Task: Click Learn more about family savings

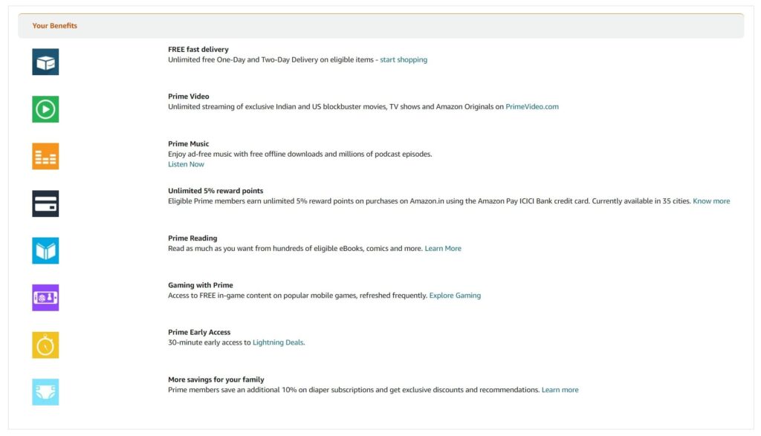Action: click(x=560, y=390)
